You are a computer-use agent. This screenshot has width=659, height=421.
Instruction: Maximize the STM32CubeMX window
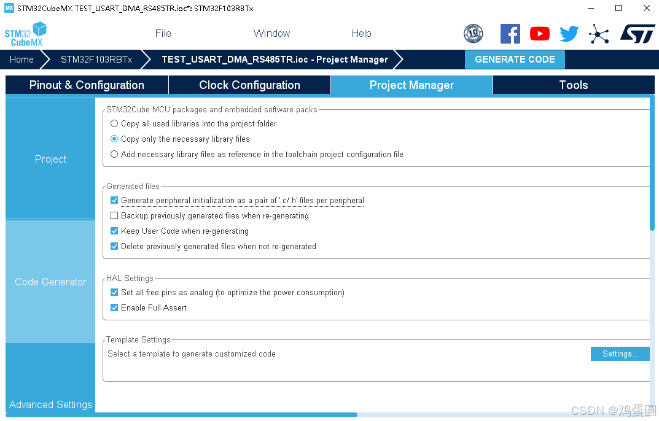[618, 8]
